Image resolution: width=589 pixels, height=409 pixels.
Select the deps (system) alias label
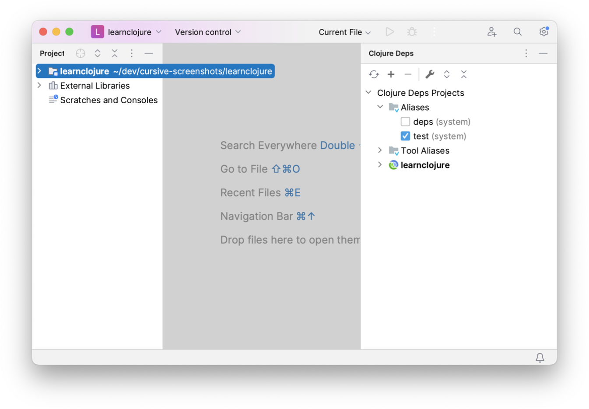tap(442, 122)
